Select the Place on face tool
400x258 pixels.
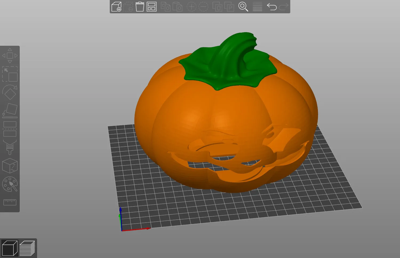[x=10, y=111]
